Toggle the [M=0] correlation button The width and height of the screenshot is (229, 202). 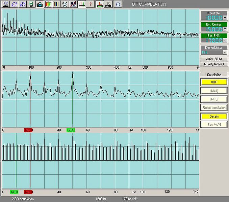[x=214, y=99]
